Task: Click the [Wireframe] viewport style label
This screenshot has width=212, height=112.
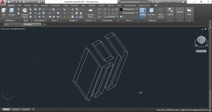Action: point(20,29)
